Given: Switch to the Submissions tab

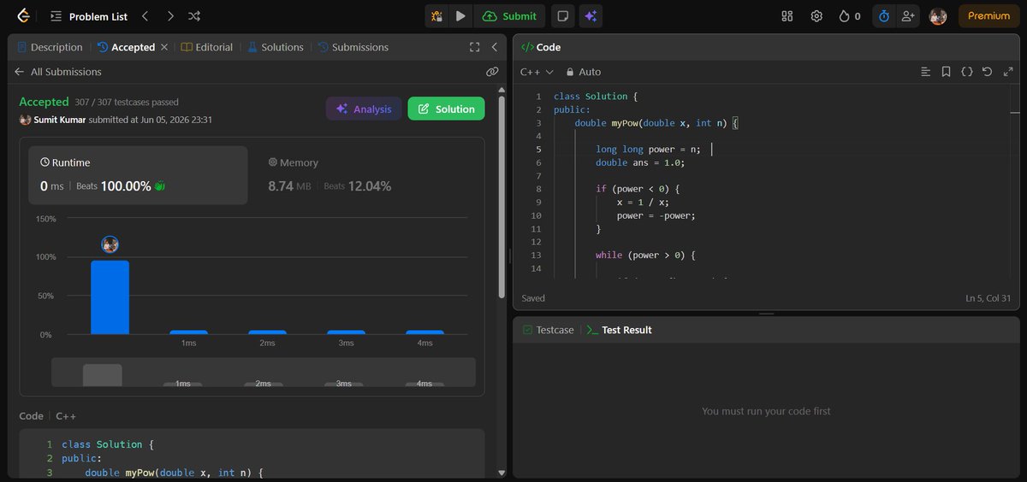Looking at the screenshot, I should coord(353,47).
